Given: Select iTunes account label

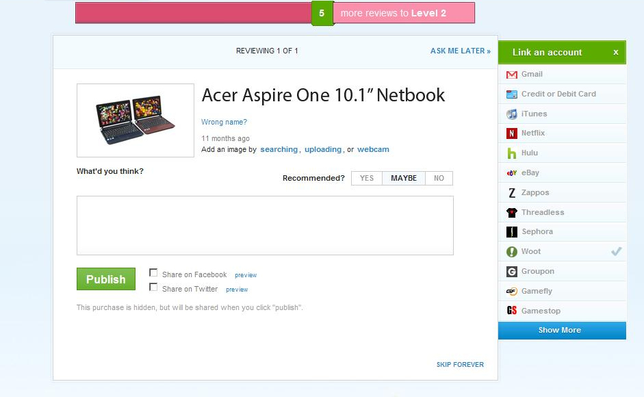Looking at the screenshot, I should point(534,114).
